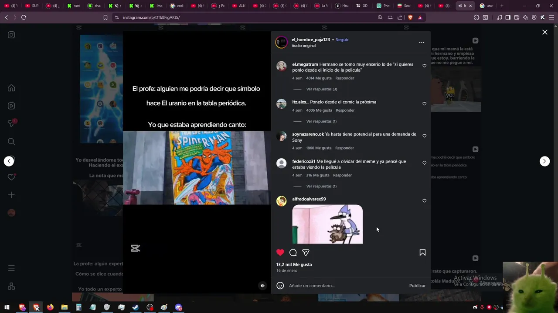Open Notifications heart in sidebar

11,177
